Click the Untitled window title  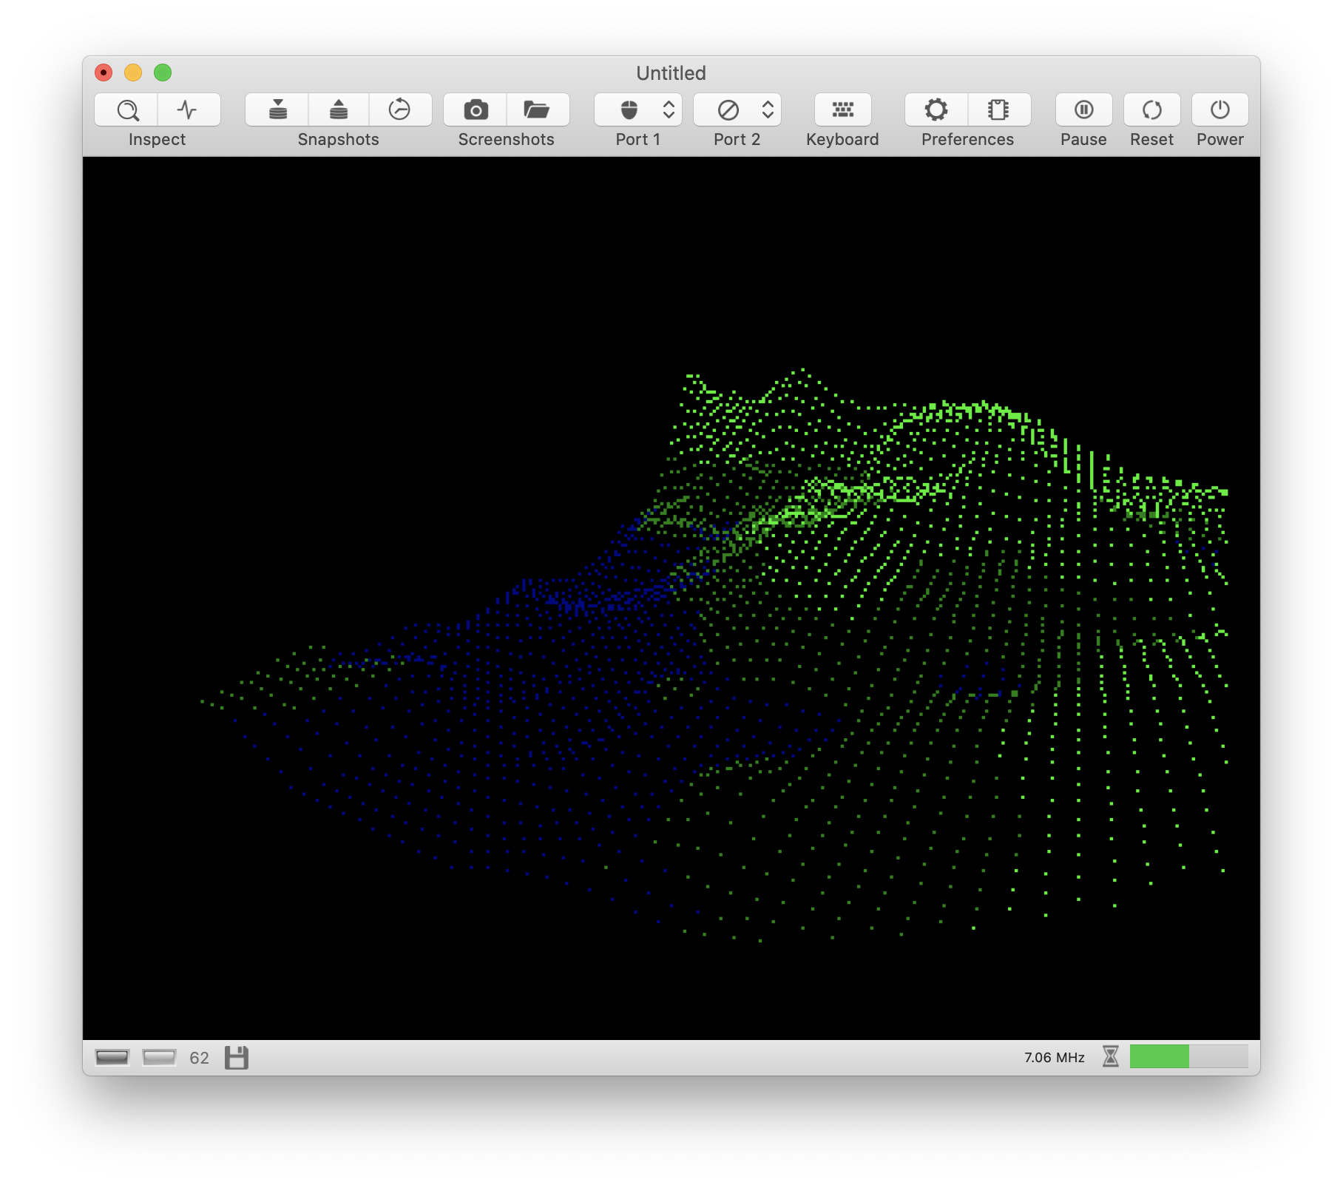(671, 73)
